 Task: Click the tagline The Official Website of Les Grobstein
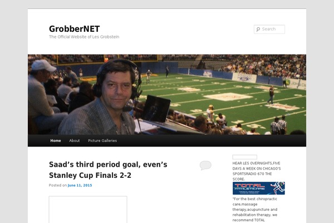(84, 37)
